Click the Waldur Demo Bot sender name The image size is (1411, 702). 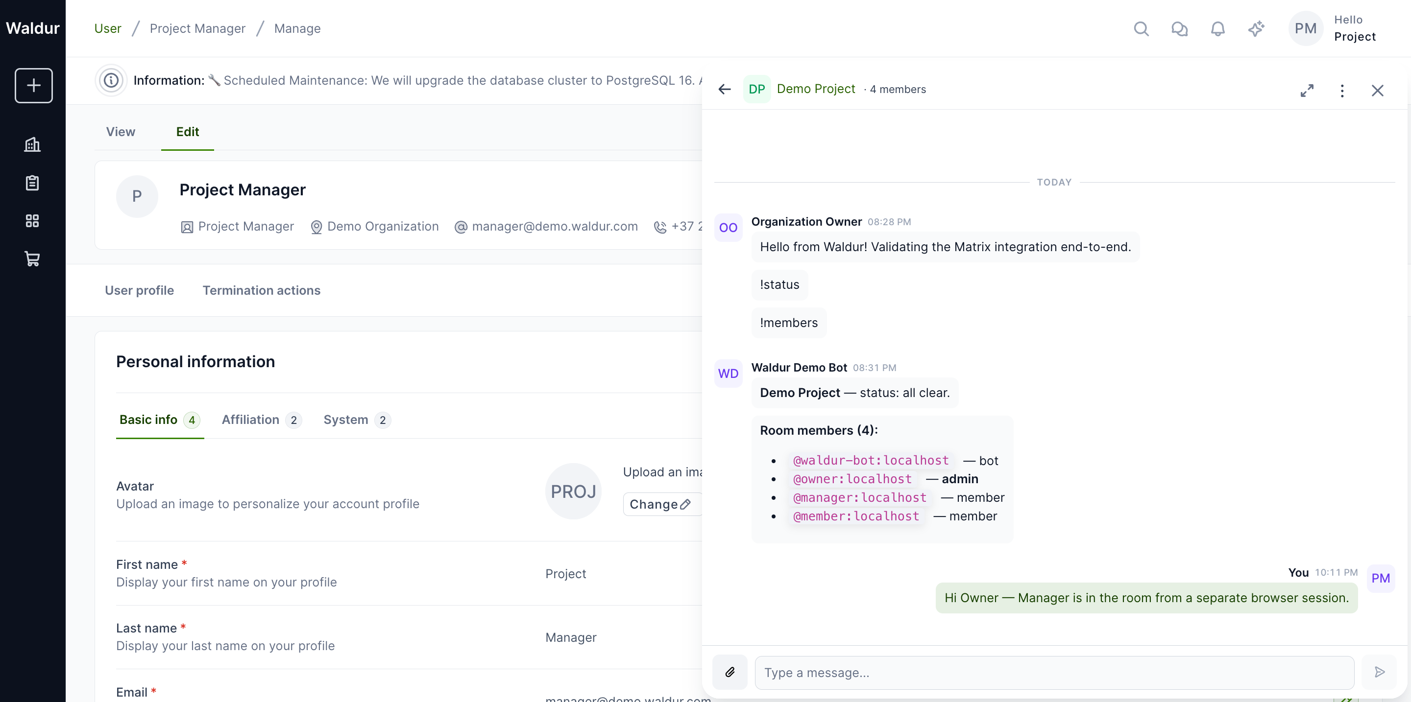[799, 368]
